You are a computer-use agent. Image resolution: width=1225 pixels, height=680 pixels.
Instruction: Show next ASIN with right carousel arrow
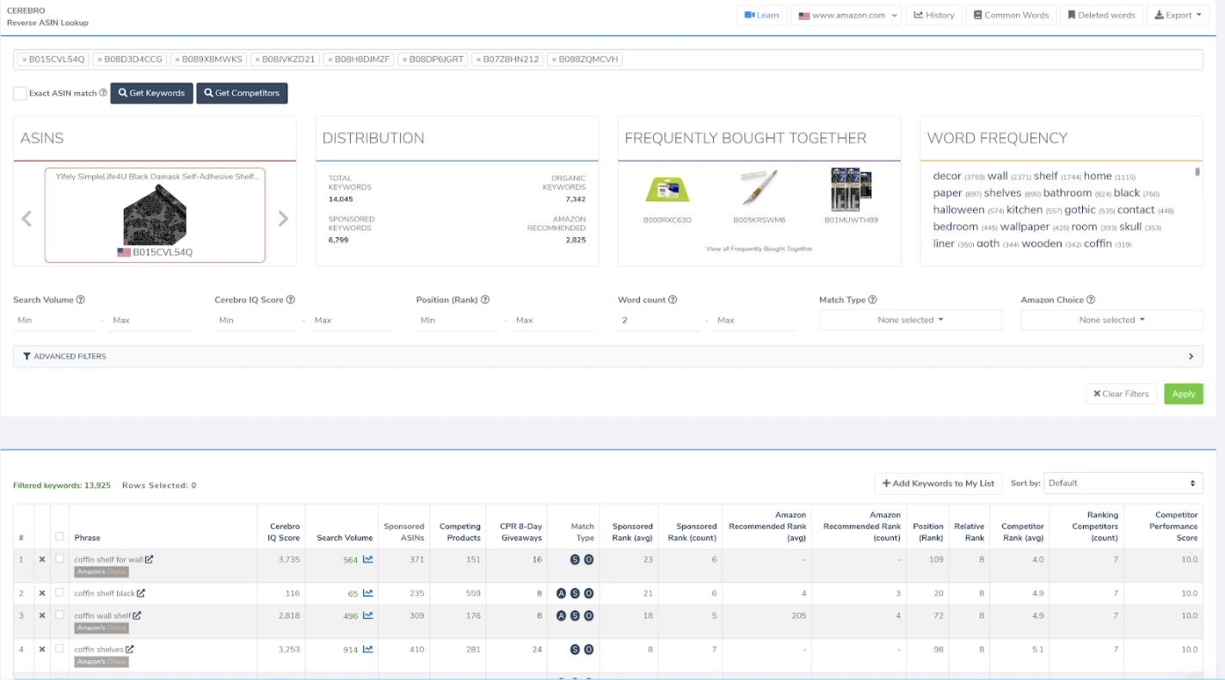(x=283, y=219)
